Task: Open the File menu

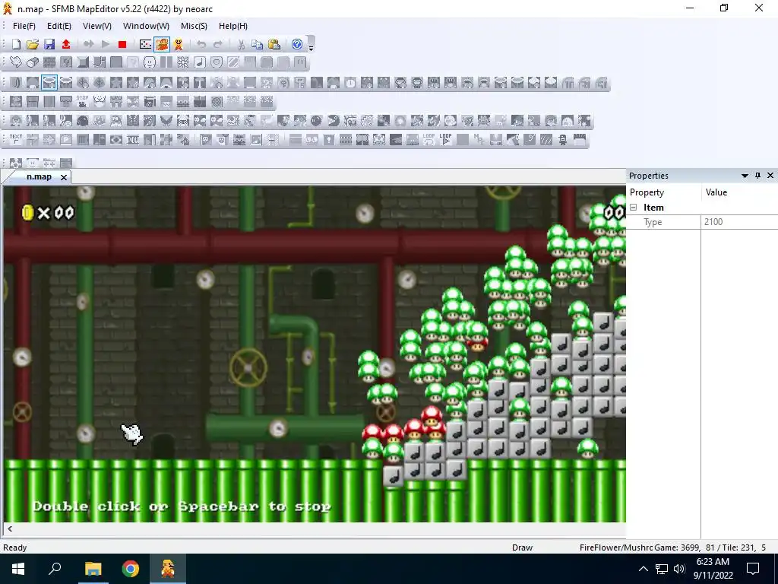Action: [x=24, y=26]
